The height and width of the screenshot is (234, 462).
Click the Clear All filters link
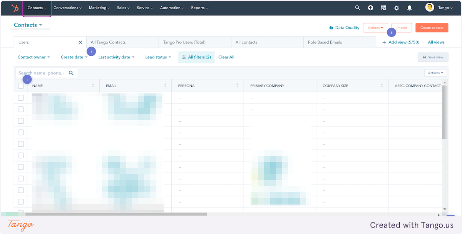click(226, 57)
